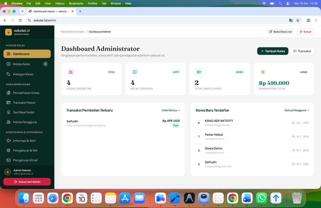Open a new browser tab
Viewport: 321px width, 208px height.
point(80,11)
